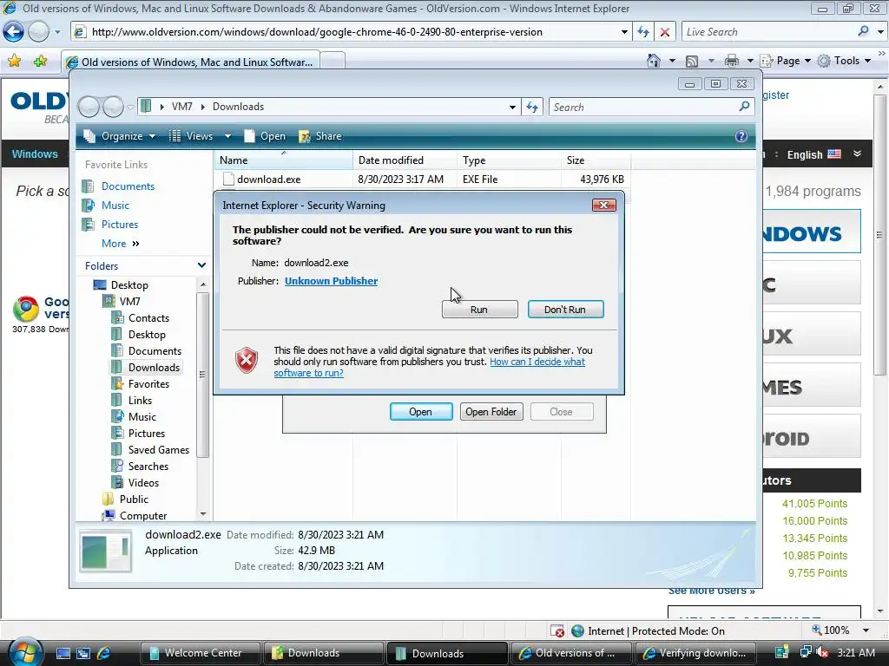The image size is (889, 666).
Task: Select Favorites folder in tree
Action: click(x=148, y=384)
